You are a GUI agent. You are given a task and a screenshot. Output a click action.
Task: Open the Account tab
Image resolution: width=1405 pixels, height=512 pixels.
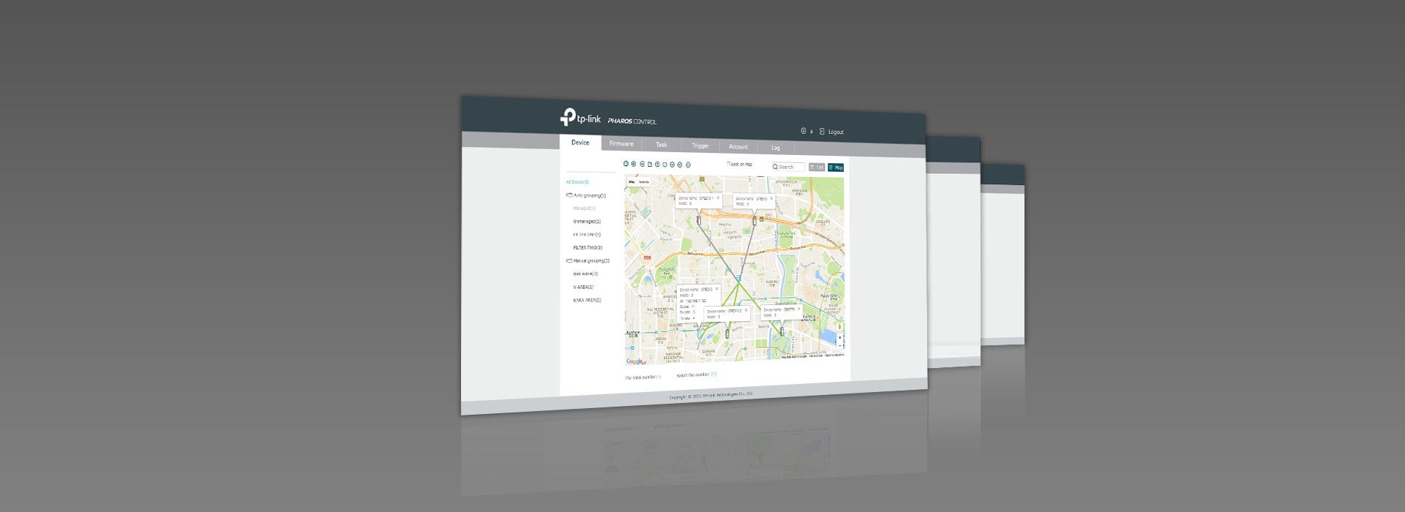[x=738, y=147]
